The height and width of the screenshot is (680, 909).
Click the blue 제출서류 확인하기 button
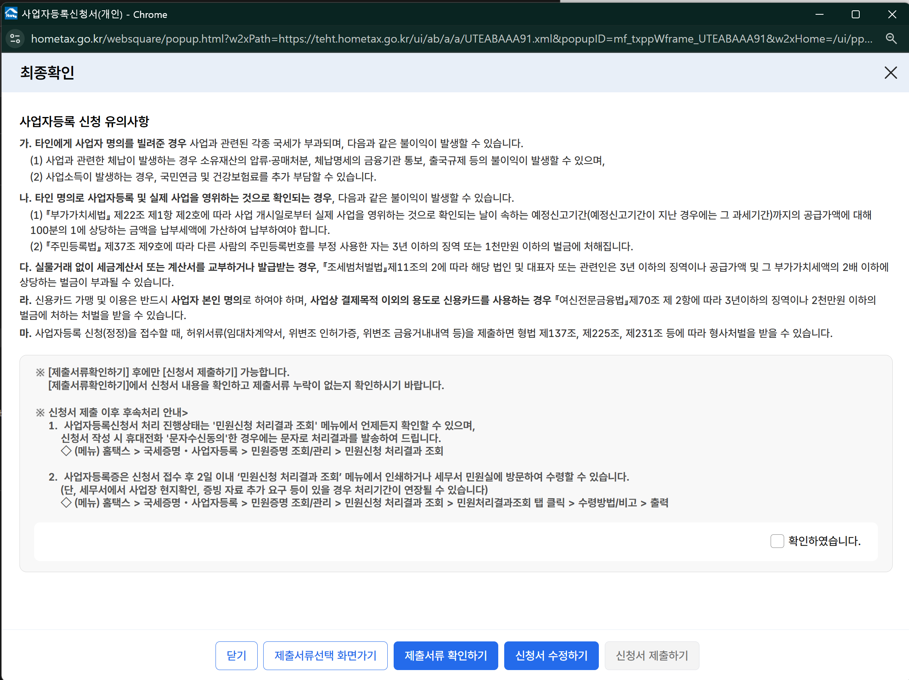point(445,655)
